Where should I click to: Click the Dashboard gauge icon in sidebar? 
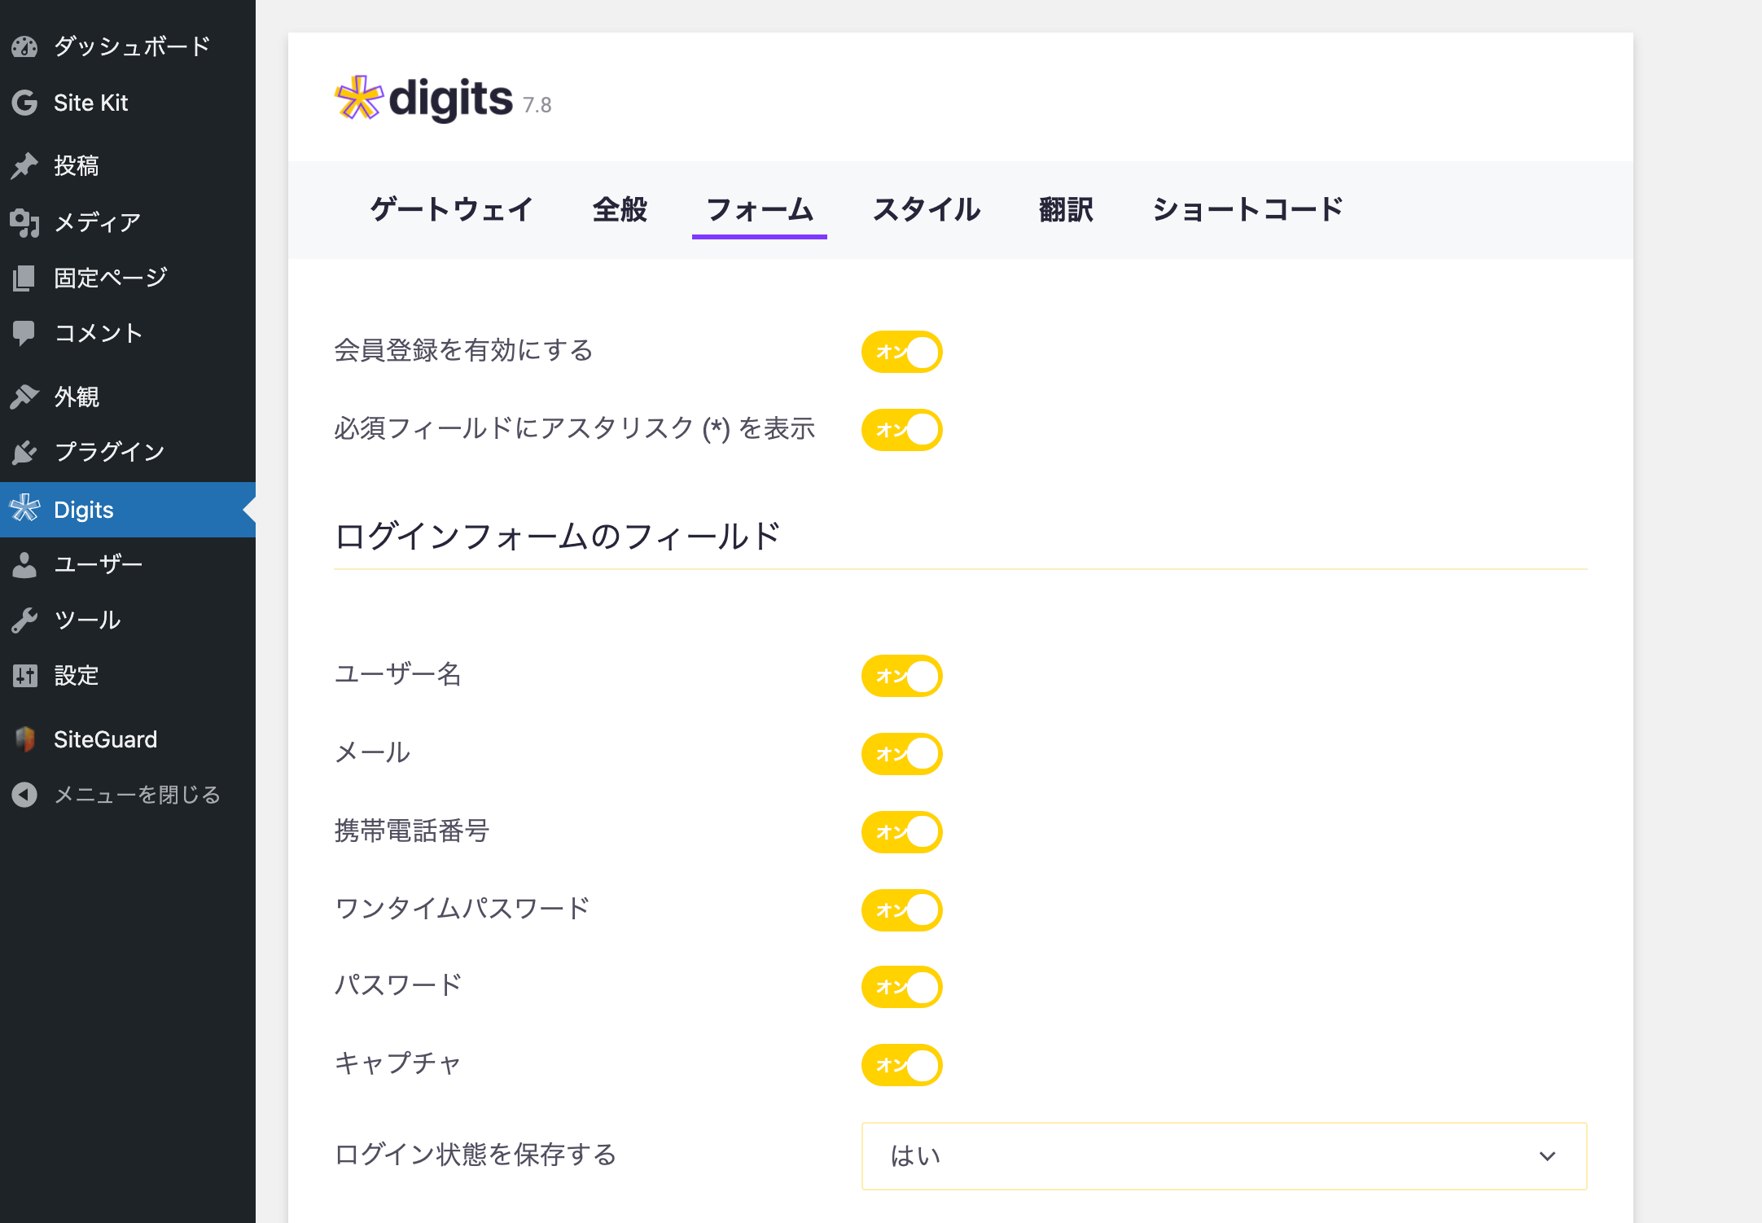(24, 46)
